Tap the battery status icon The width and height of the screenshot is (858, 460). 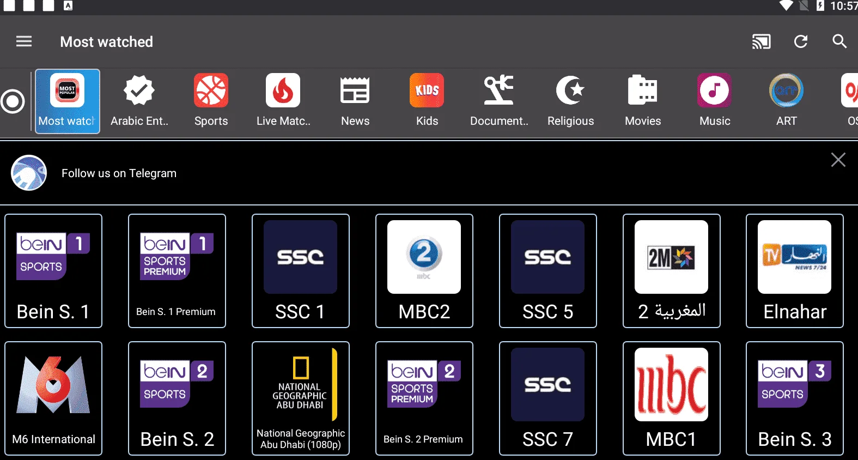[820, 6]
